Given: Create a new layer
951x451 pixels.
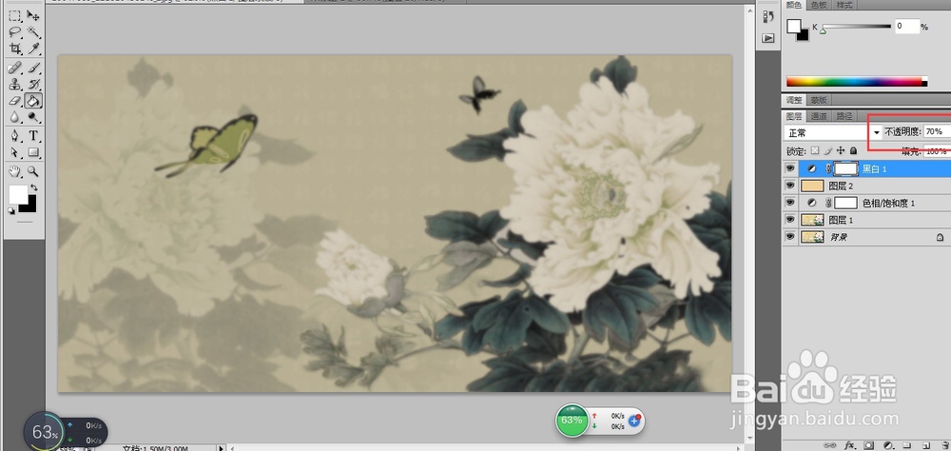Looking at the screenshot, I should (x=925, y=445).
